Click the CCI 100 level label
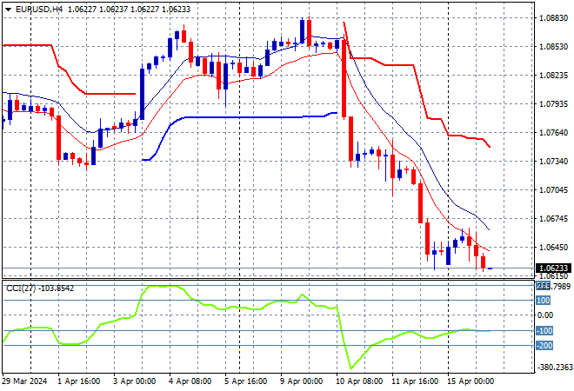Viewport: 574px width, 391px height. pyautogui.click(x=544, y=301)
